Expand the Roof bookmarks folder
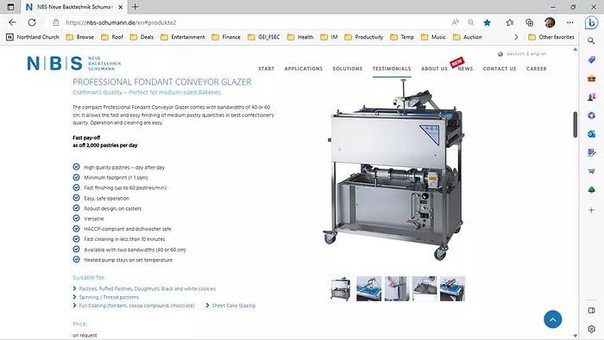The height and width of the screenshot is (340, 604). coord(112,37)
